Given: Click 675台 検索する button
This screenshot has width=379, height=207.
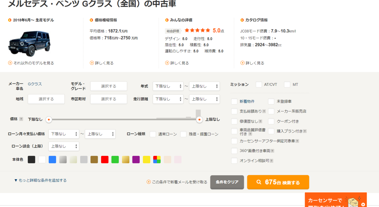Looking at the screenshot, I should pyautogui.click(x=278, y=182).
